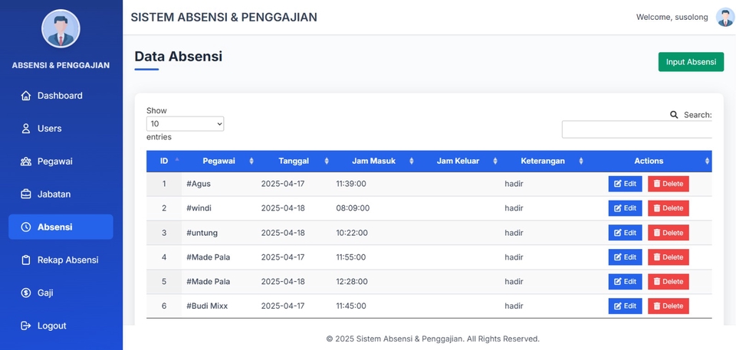This screenshot has height=350, width=736.
Task: Click the Dashboard home icon in sidebar
Action: coord(26,96)
